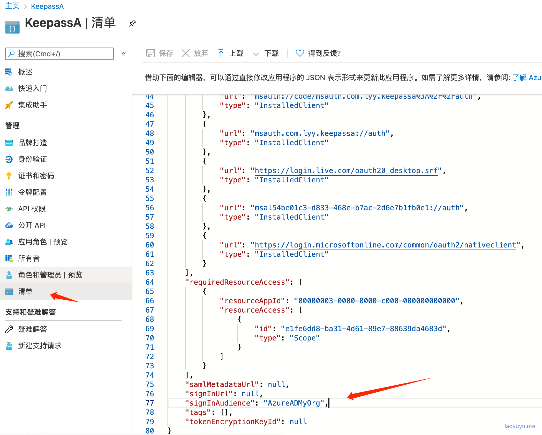The height and width of the screenshot is (435, 542).
Task: Click the upload arrow icon
Action: tap(221, 53)
